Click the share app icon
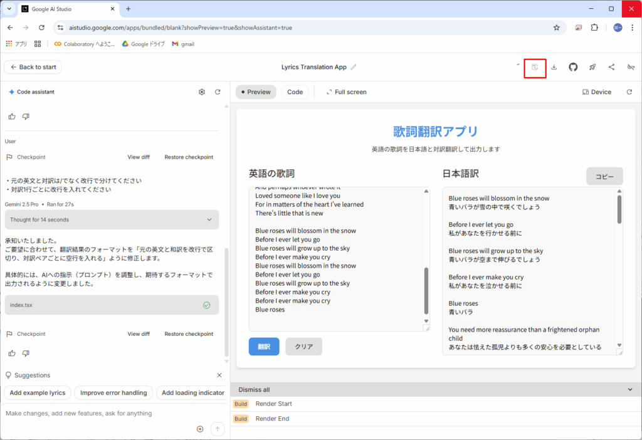The image size is (642, 440). 611,67
